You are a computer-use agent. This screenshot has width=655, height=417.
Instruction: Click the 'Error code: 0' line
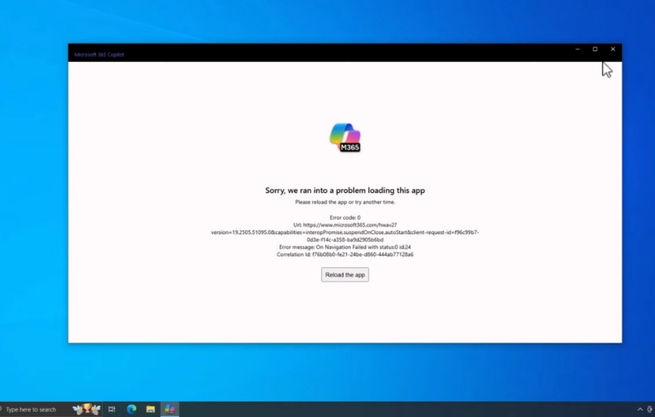pyautogui.click(x=345, y=217)
